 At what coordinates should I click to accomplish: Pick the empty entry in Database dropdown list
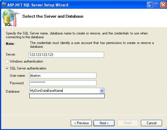[67, 96]
